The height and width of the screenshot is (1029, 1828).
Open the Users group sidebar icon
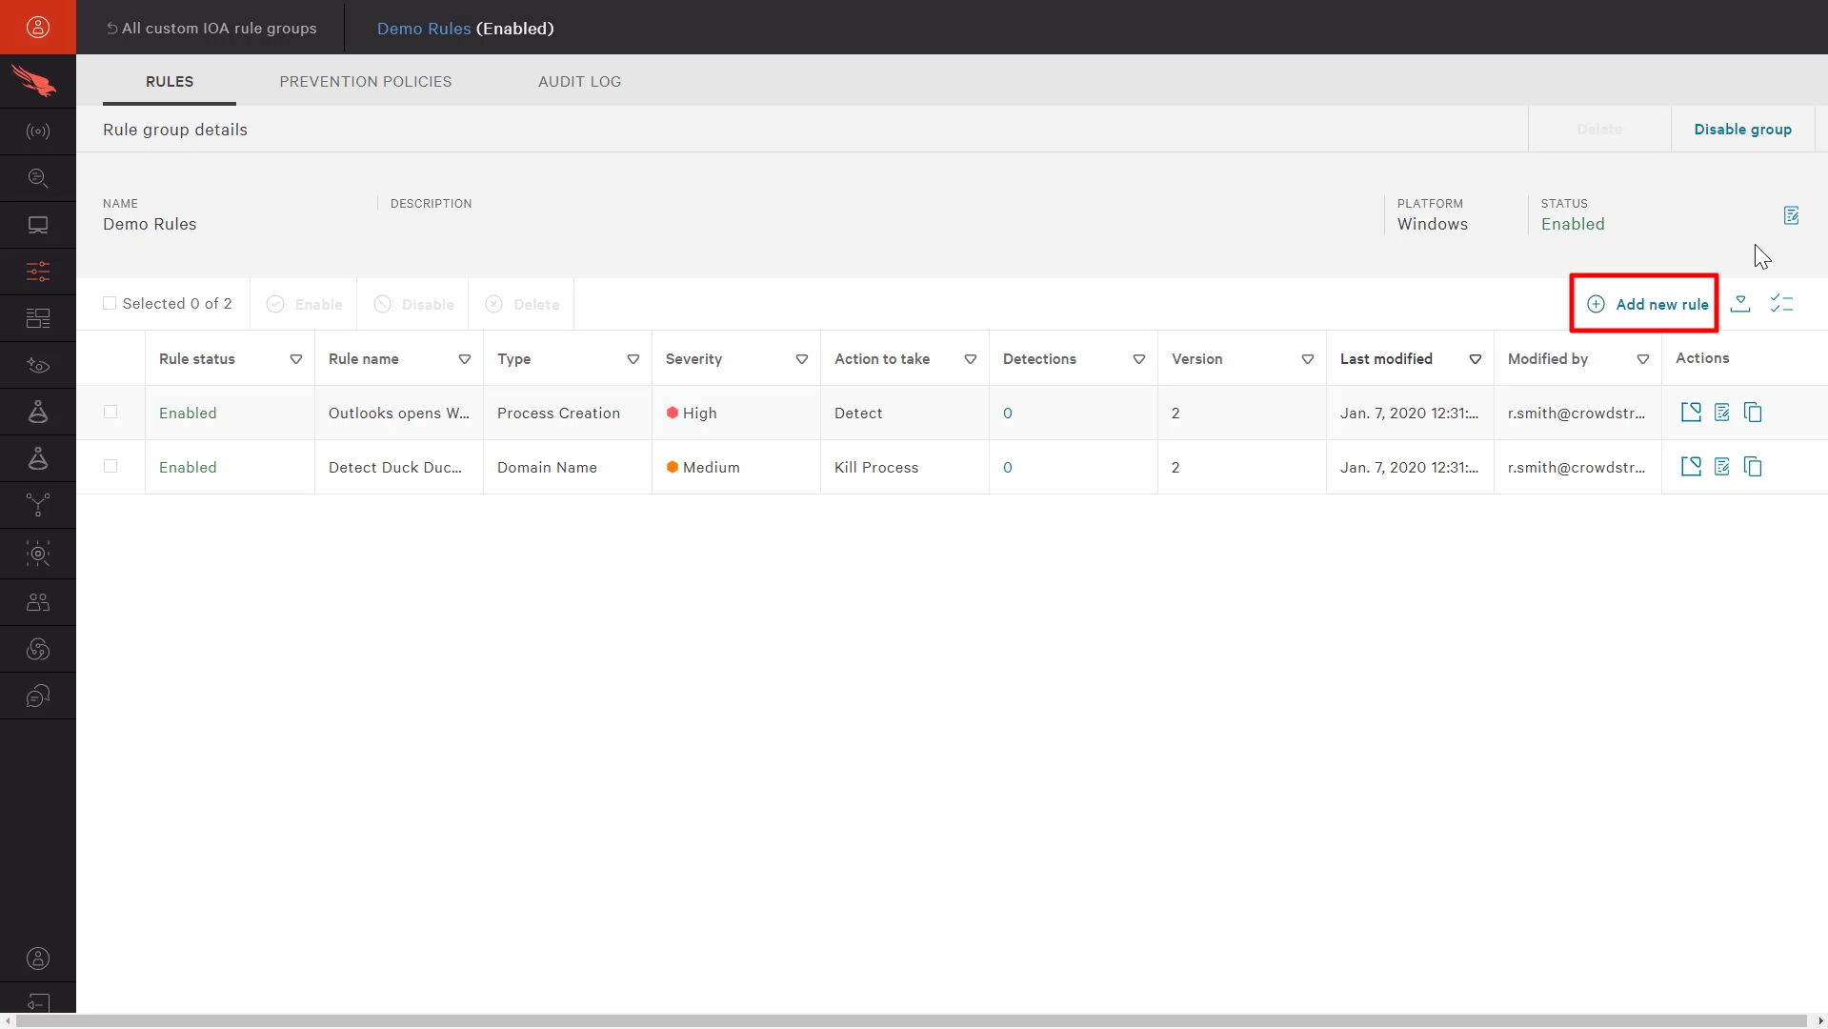pos(38,602)
